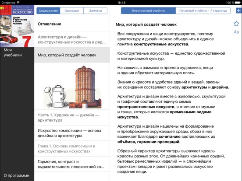Click bold text объёмов, гармонии пропорций

point(148,142)
